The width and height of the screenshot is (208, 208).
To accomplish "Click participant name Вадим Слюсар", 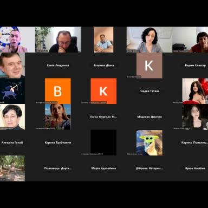I will click(x=195, y=66).
